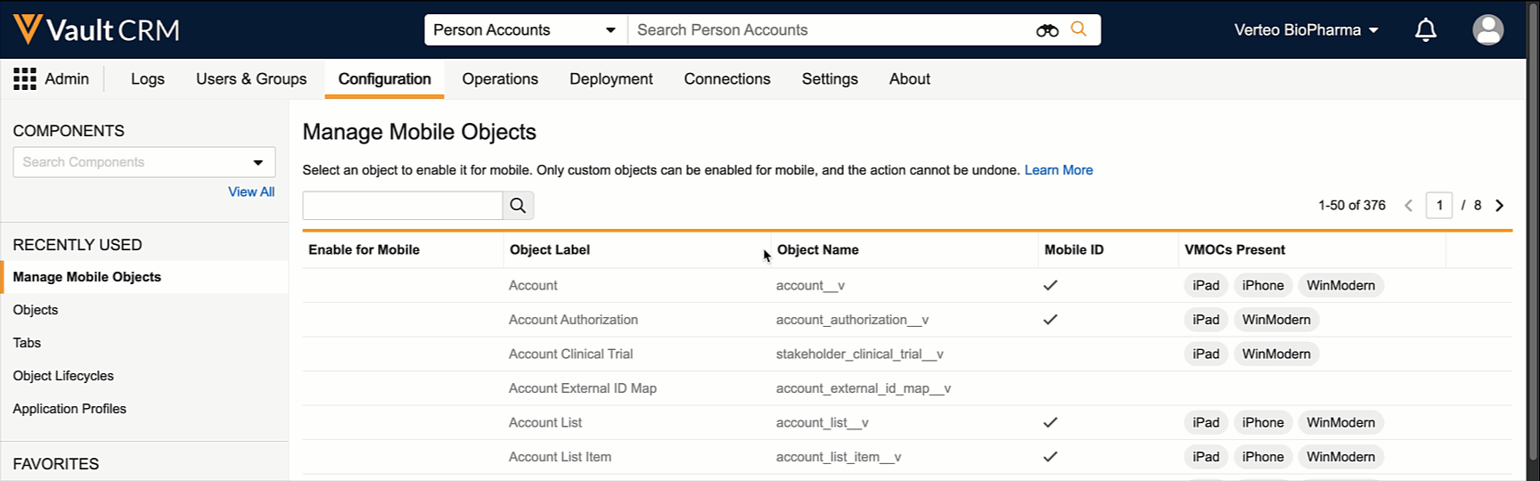Click the Learn More link
The height and width of the screenshot is (481, 1540).
coord(1058,170)
